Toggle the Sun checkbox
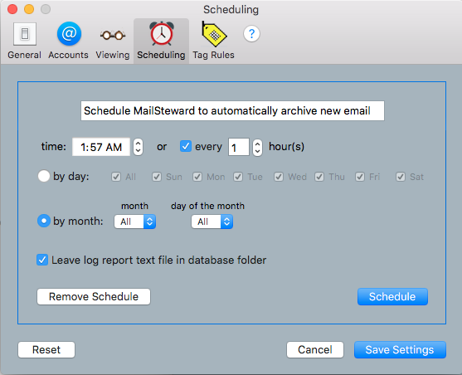 157,177
